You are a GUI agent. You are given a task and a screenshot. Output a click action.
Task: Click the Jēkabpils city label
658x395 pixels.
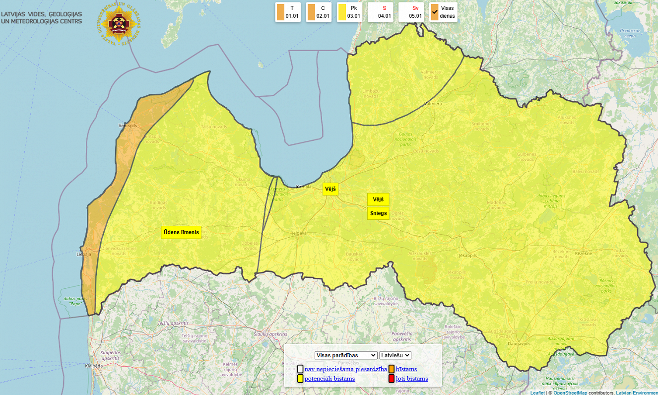click(468, 255)
